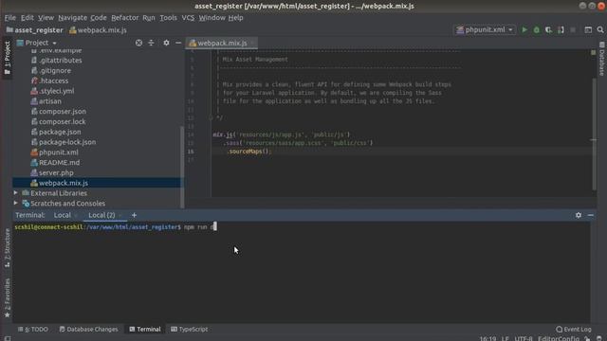Select .gitignore in project tree
This screenshot has height=341, width=607.
[55, 71]
